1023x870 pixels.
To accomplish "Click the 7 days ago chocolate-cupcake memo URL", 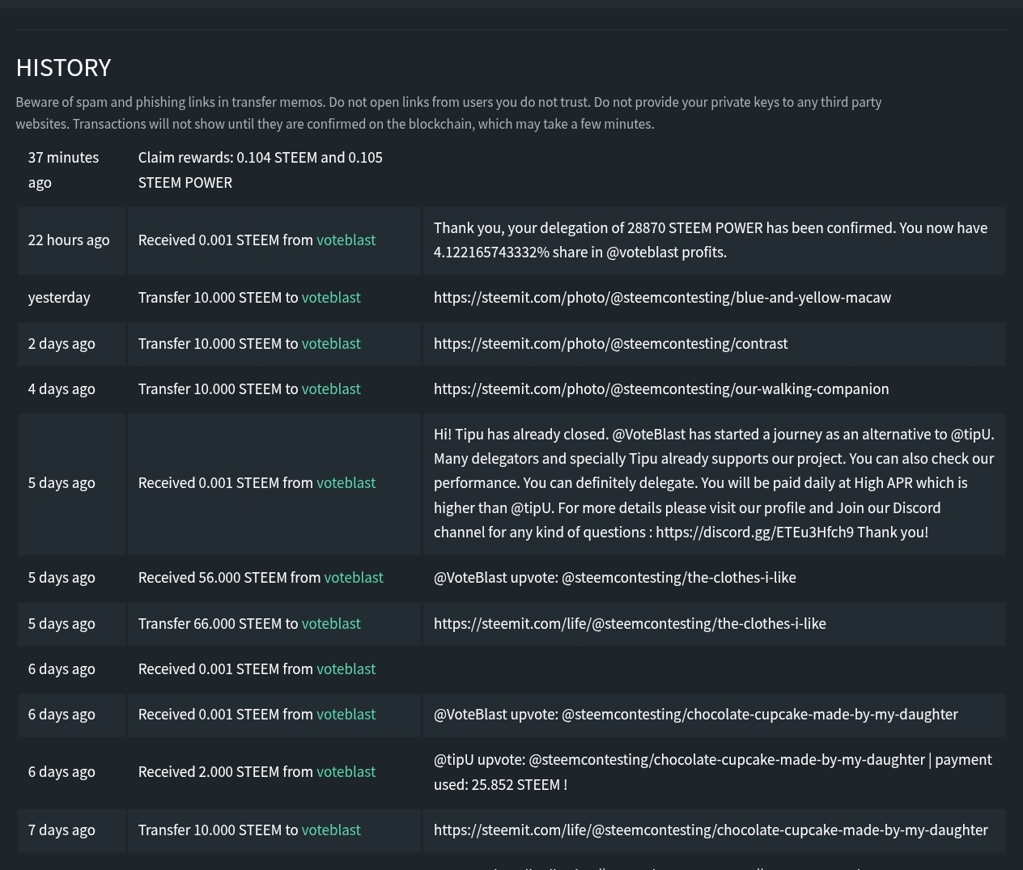I will [x=710, y=830].
